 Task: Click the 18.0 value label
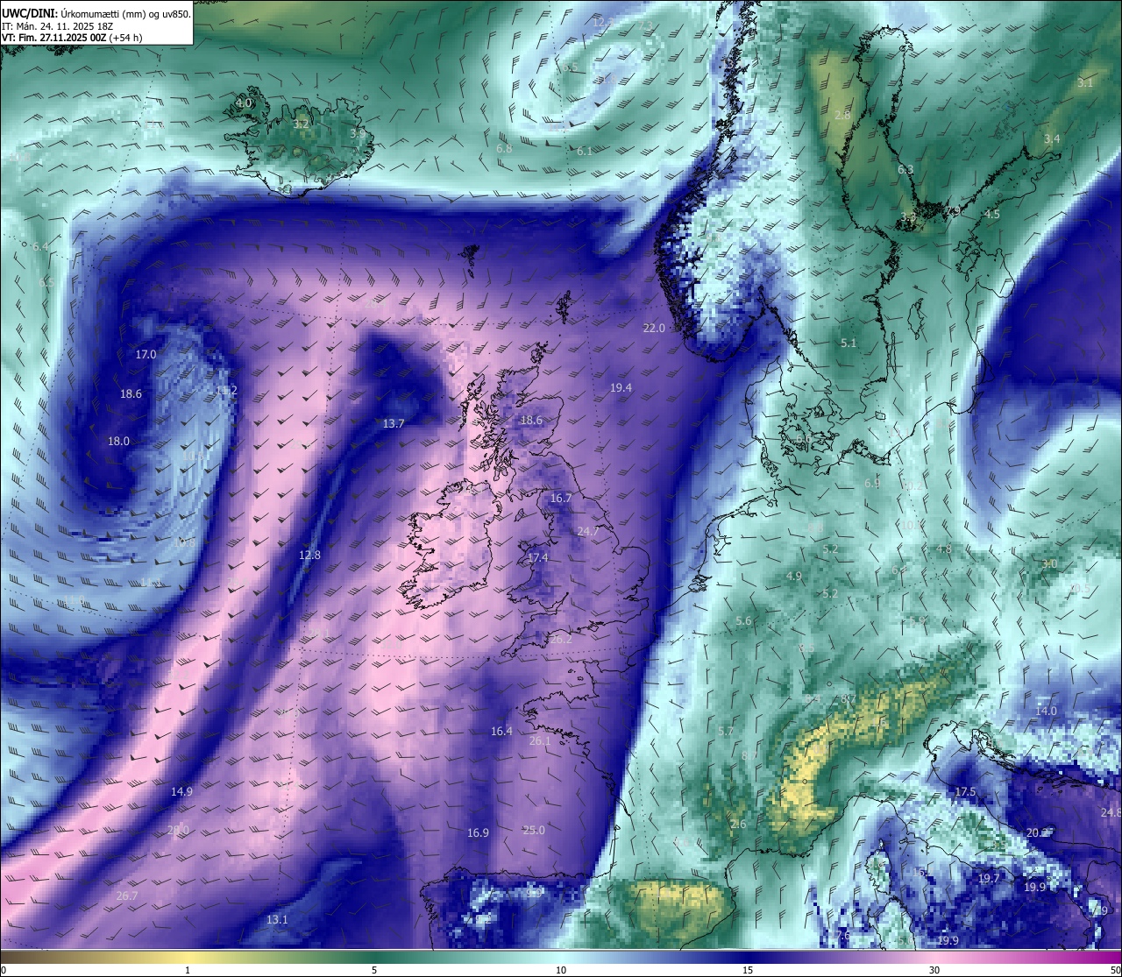click(118, 441)
